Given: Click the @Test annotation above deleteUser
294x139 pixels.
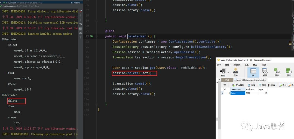Looking at the screenshot, I should point(109,31).
